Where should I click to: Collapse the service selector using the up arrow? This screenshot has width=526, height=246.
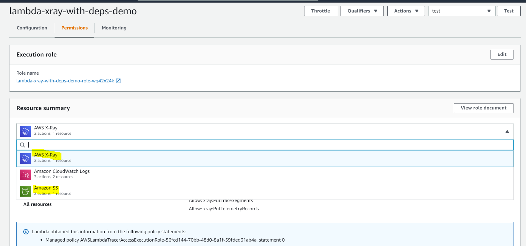pyautogui.click(x=507, y=131)
